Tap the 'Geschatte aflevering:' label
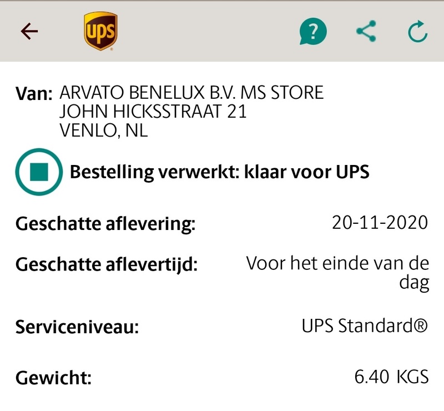This screenshot has height=411, width=444. pos(106,224)
